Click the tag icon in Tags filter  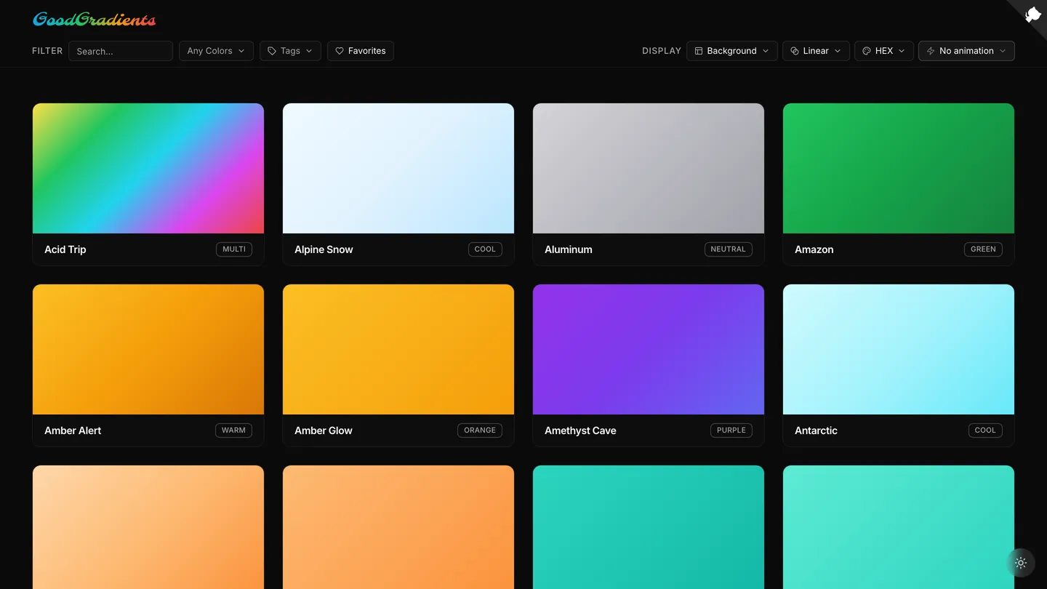click(272, 51)
